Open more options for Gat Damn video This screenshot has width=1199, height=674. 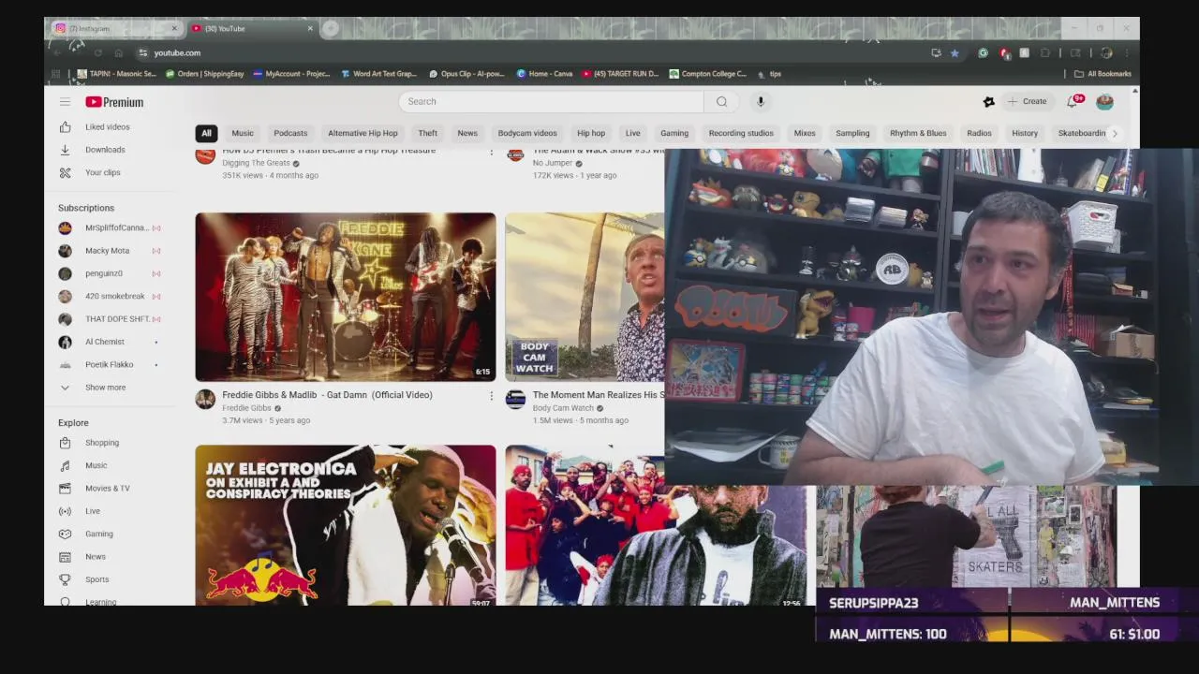point(491,396)
